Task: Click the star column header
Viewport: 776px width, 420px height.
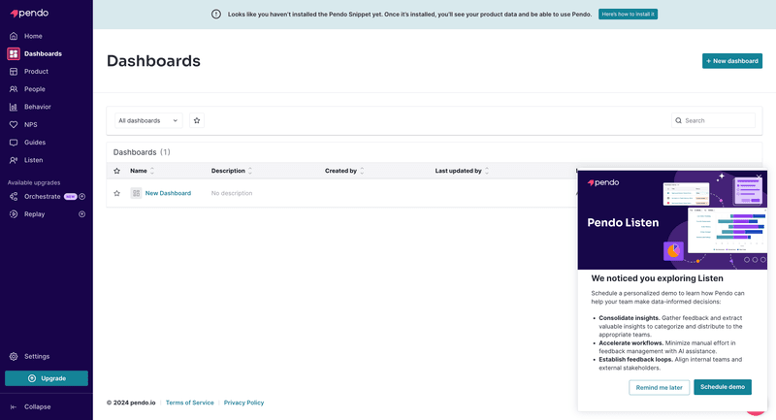Action: (x=117, y=171)
